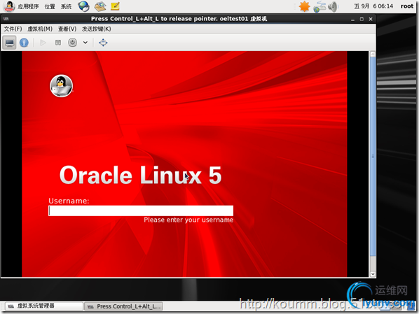This screenshot has width=419, height=314.
Task: Click the power shutdown icon
Action: pyautogui.click(x=72, y=43)
